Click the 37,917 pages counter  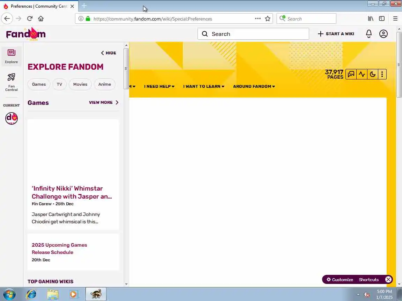(x=334, y=74)
